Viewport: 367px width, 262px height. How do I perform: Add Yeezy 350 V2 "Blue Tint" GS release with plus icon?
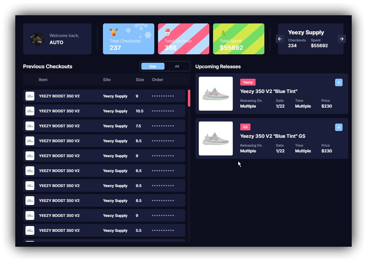[x=339, y=127]
